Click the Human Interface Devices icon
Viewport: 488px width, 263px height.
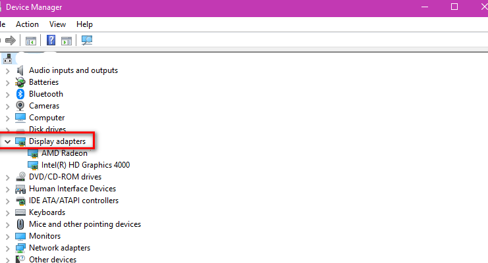click(20, 189)
